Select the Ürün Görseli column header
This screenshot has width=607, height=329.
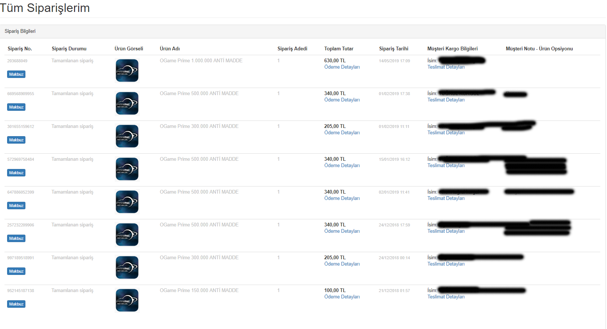tap(129, 49)
